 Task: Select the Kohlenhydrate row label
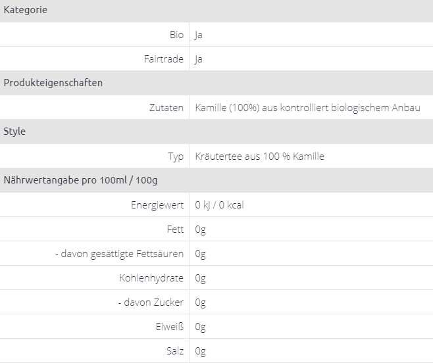point(151,278)
